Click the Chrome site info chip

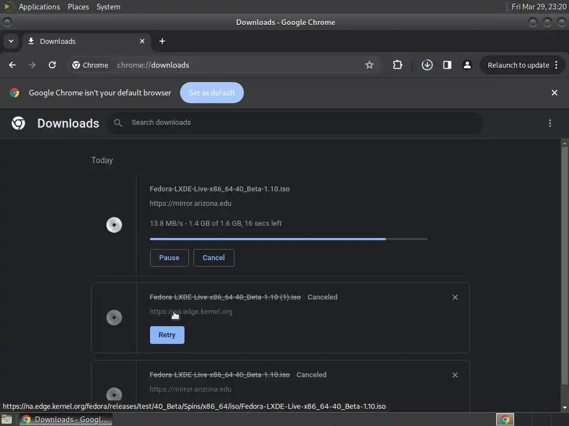pyautogui.click(x=91, y=65)
